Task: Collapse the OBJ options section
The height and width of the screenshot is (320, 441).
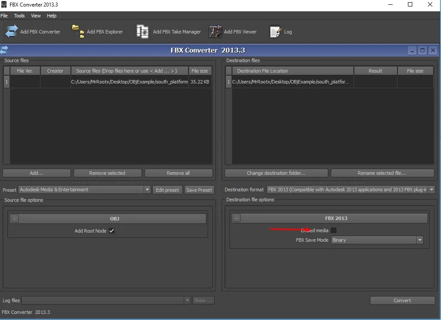Action: point(14,219)
